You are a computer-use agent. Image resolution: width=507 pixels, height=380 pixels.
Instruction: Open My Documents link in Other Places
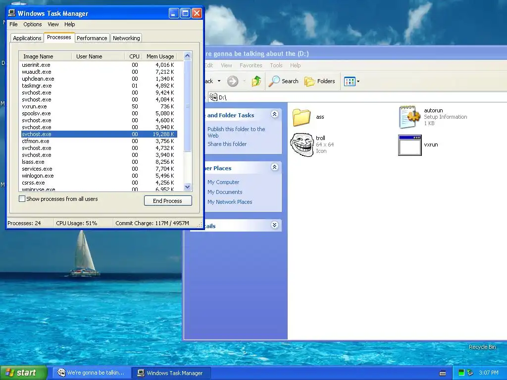pos(225,192)
